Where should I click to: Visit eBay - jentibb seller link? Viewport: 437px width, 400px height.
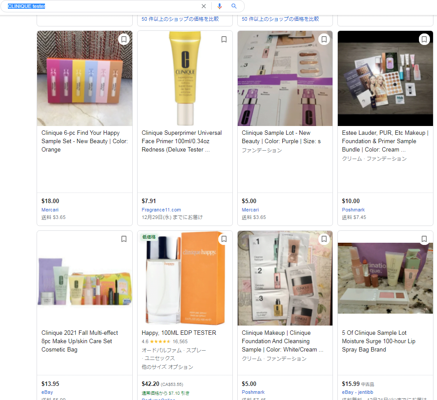click(x=358, y=392)
